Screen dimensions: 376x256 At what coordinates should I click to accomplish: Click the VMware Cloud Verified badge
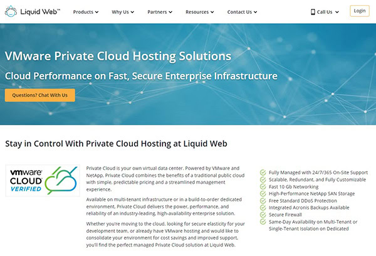tap(41, 181)
